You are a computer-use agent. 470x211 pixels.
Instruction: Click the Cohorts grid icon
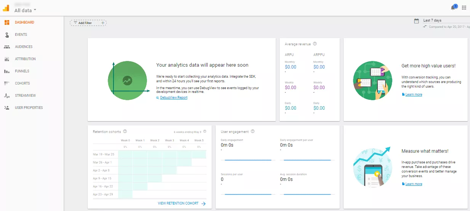(7, 83)
